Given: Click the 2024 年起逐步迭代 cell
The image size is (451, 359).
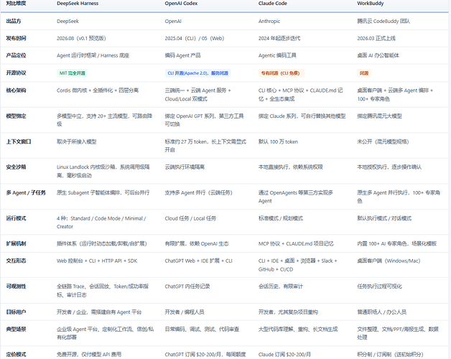Looking at the screenshot, I should click(279, 38).
